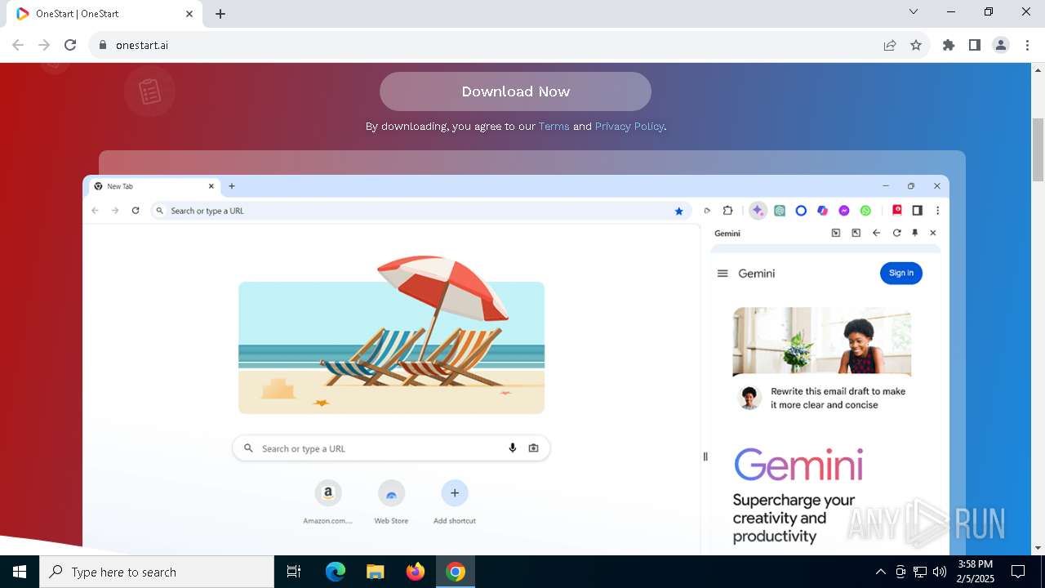Click the Messenger toolbar icon in preview

tap(844, 211)
